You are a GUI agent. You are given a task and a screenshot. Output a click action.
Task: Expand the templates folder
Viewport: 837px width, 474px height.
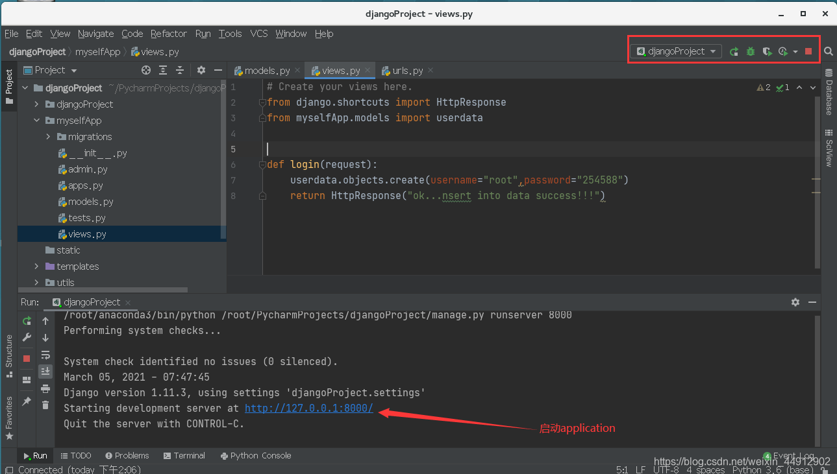(x=37, y=267)
